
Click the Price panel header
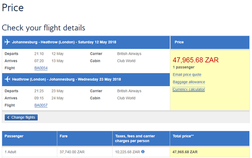pos(210,42)
